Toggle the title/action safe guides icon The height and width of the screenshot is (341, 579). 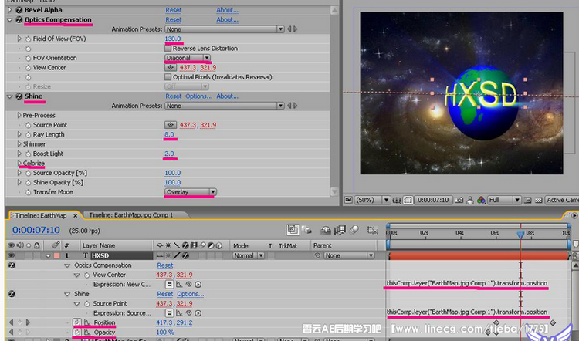[397, 200]
